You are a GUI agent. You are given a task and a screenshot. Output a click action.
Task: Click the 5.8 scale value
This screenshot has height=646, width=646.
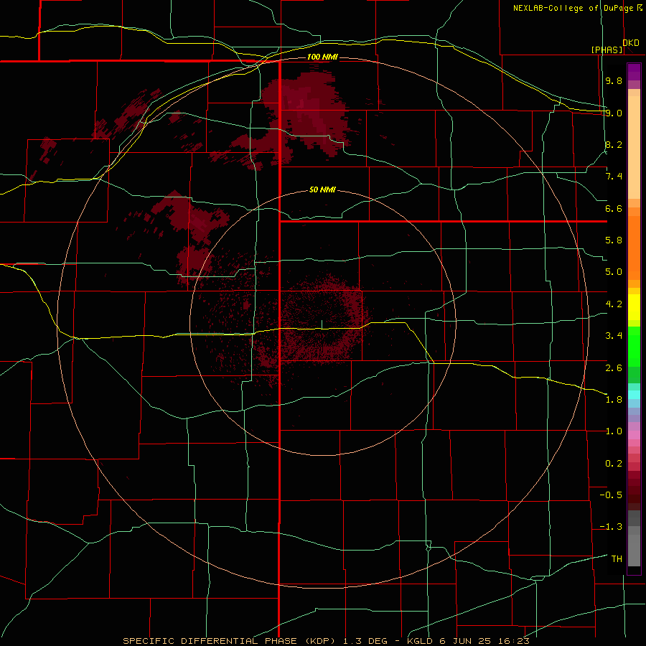pyautogui.click(x=614, y=240)
